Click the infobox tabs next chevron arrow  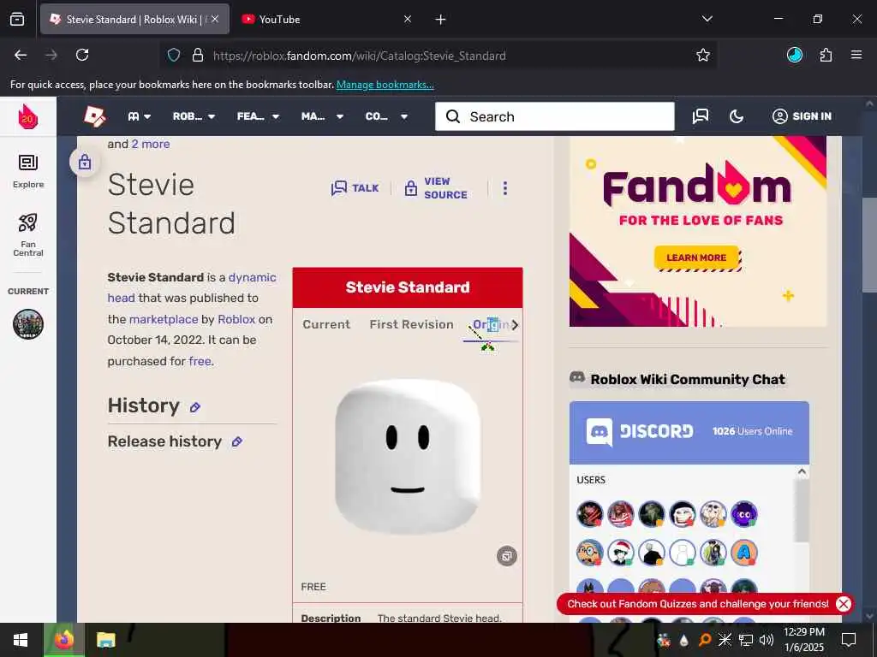click(x=515, y=324)
